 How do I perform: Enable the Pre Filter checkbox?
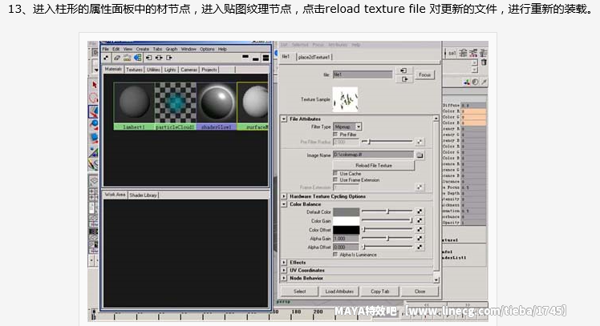coord(335,135)
